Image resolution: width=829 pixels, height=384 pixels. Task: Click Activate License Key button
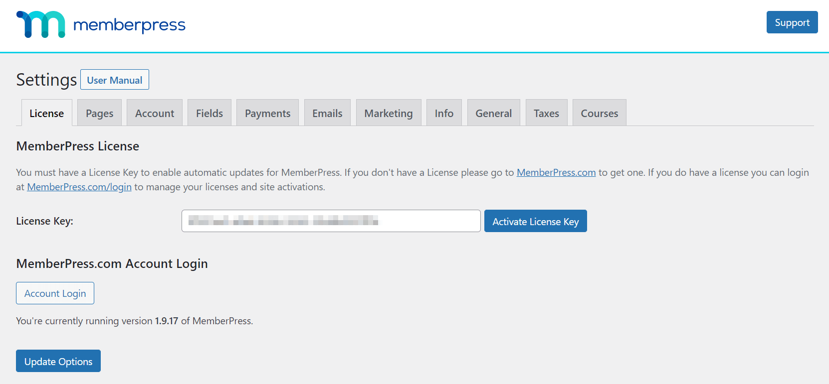coord(536,221)
